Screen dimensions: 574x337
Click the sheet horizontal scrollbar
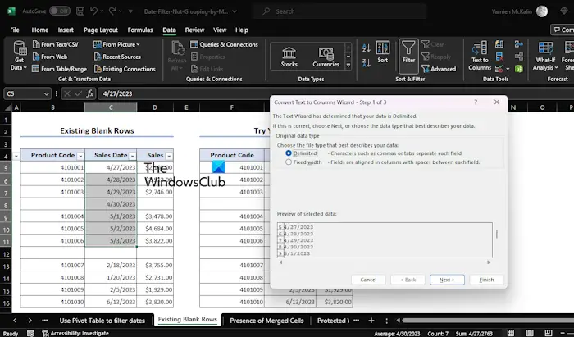pos(488,321)
